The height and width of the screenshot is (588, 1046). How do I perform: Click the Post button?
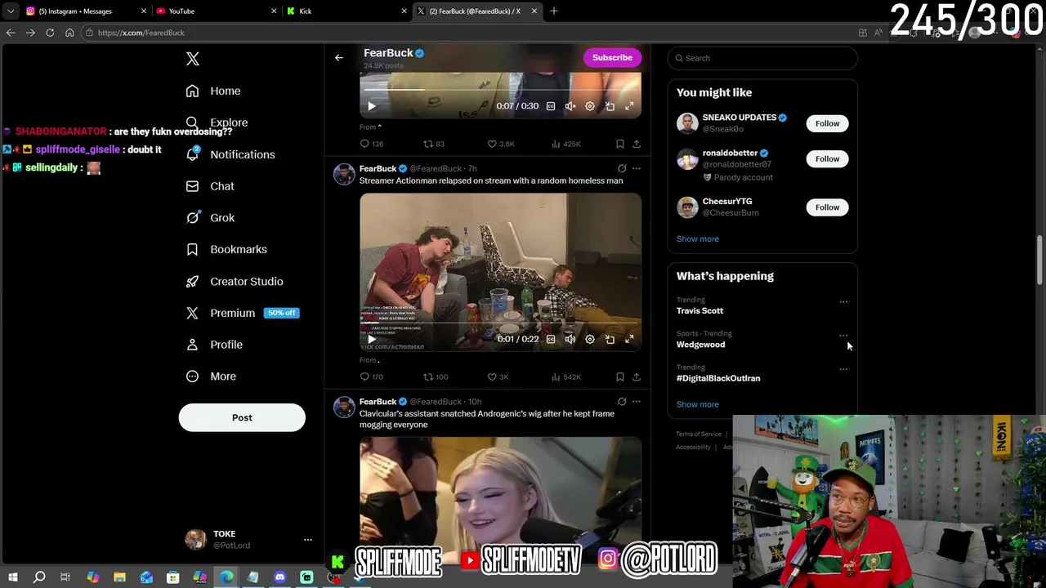coord(242,417)
